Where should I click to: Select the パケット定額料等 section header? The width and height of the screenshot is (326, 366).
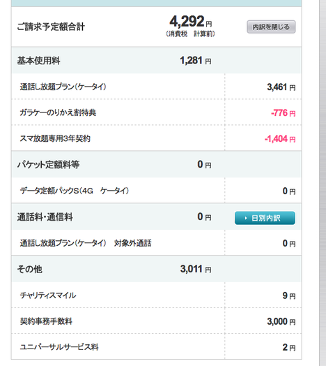pyautogui.click(x=156, y=165)
